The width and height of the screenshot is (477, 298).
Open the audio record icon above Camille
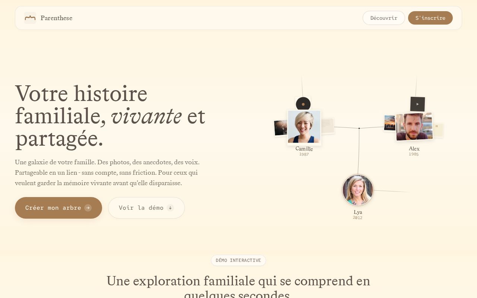point(303,104)
